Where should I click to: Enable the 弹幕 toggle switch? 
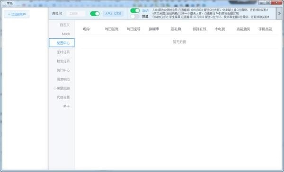[135, 17]
